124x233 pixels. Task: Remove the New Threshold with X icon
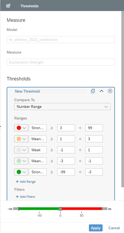[110, 91]
